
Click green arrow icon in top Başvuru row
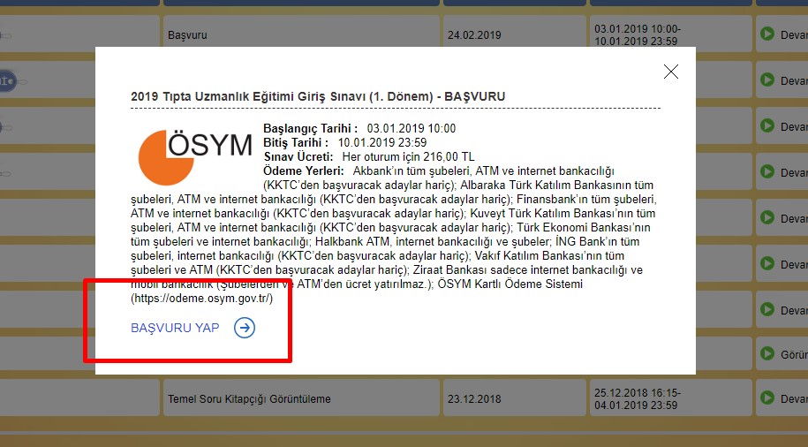(x=766, y=34)
